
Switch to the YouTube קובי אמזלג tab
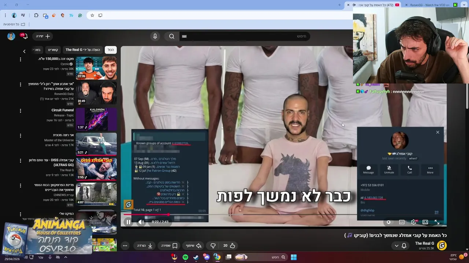click(373, 5)
